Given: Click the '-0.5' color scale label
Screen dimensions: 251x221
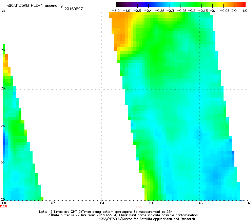Looking at the screenshot, I should point(137,11).
